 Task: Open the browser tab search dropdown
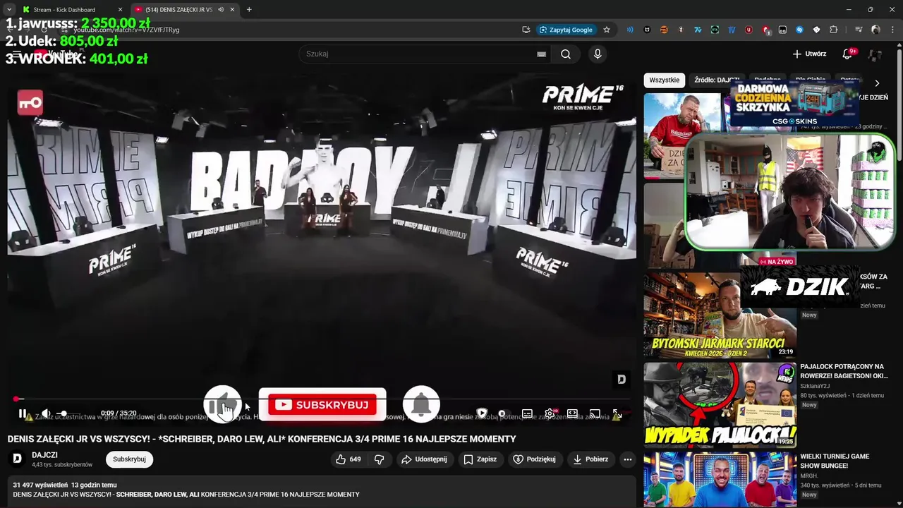[8, 9]
